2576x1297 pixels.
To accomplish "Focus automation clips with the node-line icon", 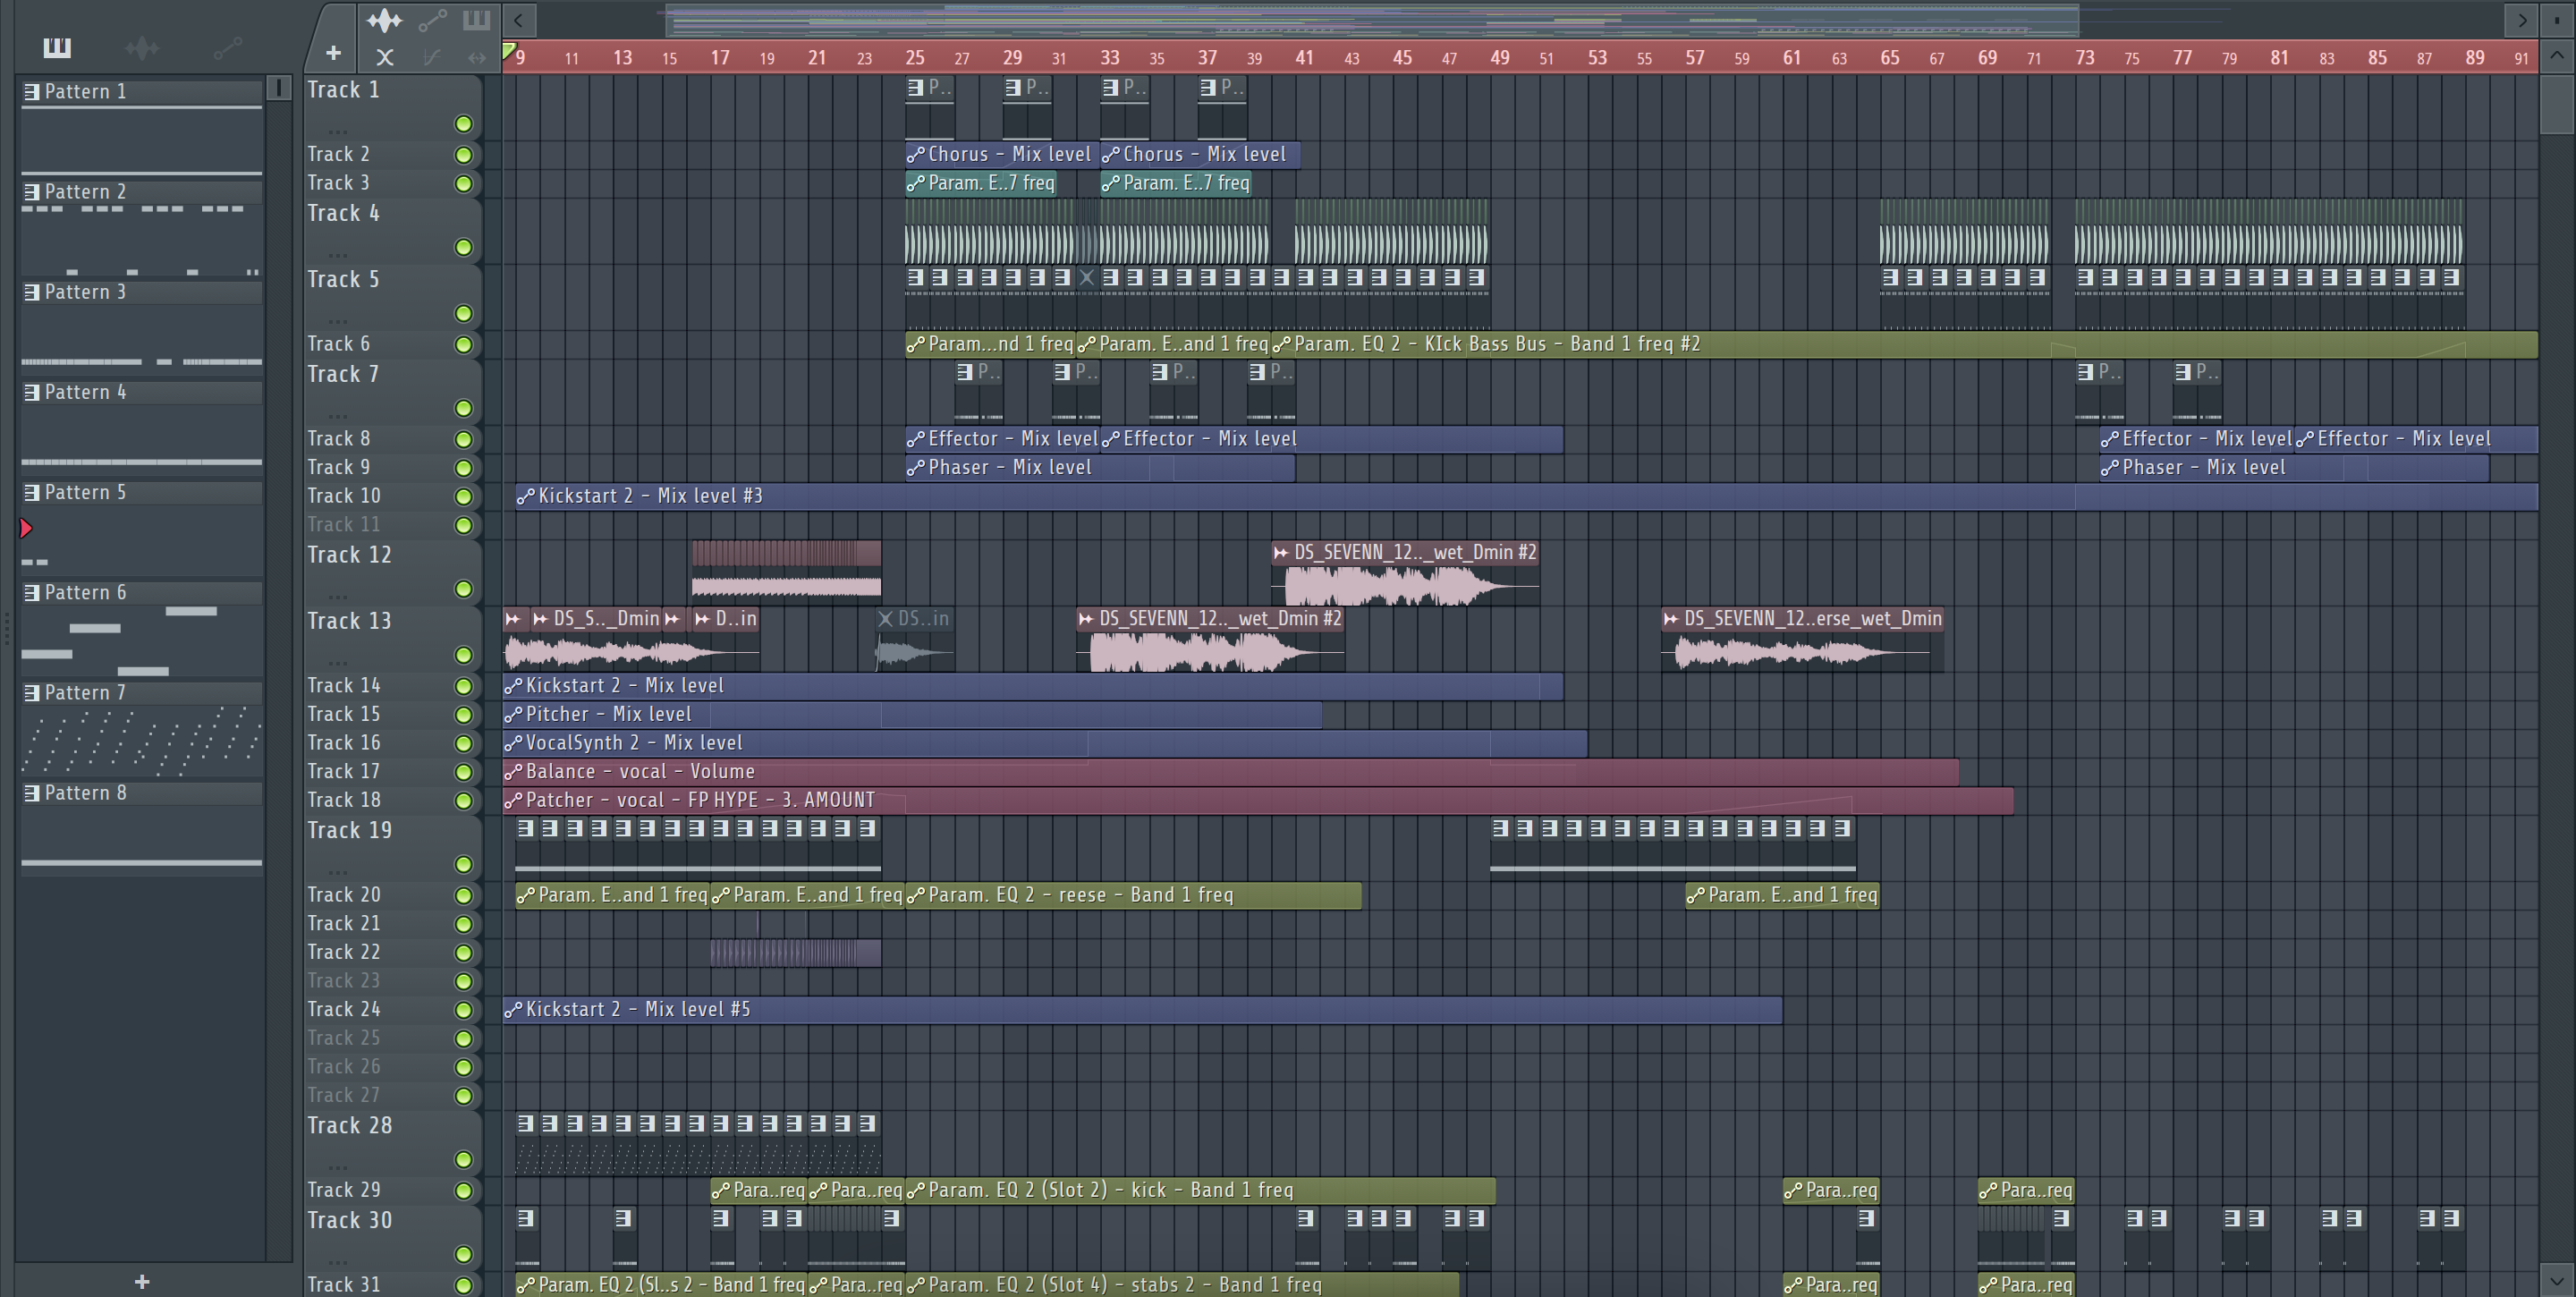I will pyautogui.click(x=432, y=20).
